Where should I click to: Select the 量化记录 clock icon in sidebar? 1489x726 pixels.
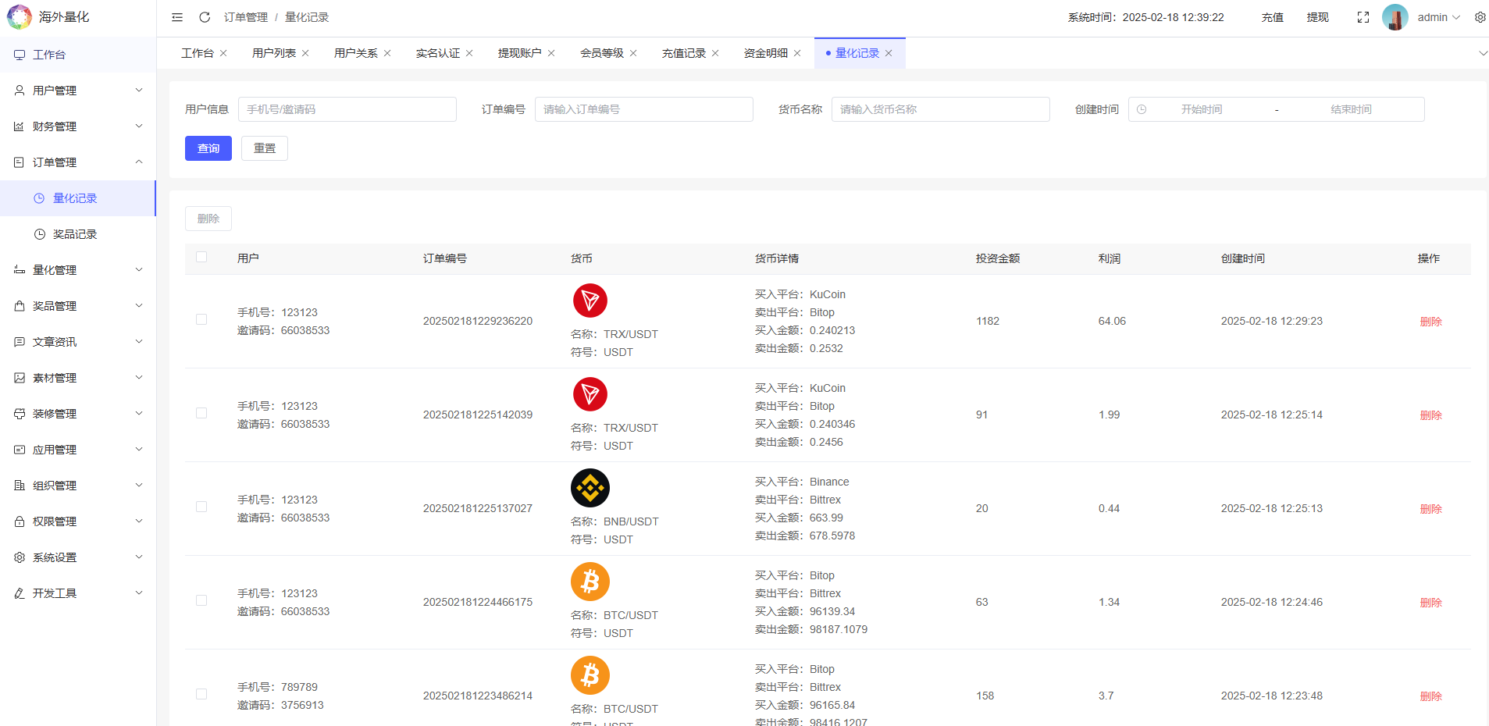coord(39,198)
